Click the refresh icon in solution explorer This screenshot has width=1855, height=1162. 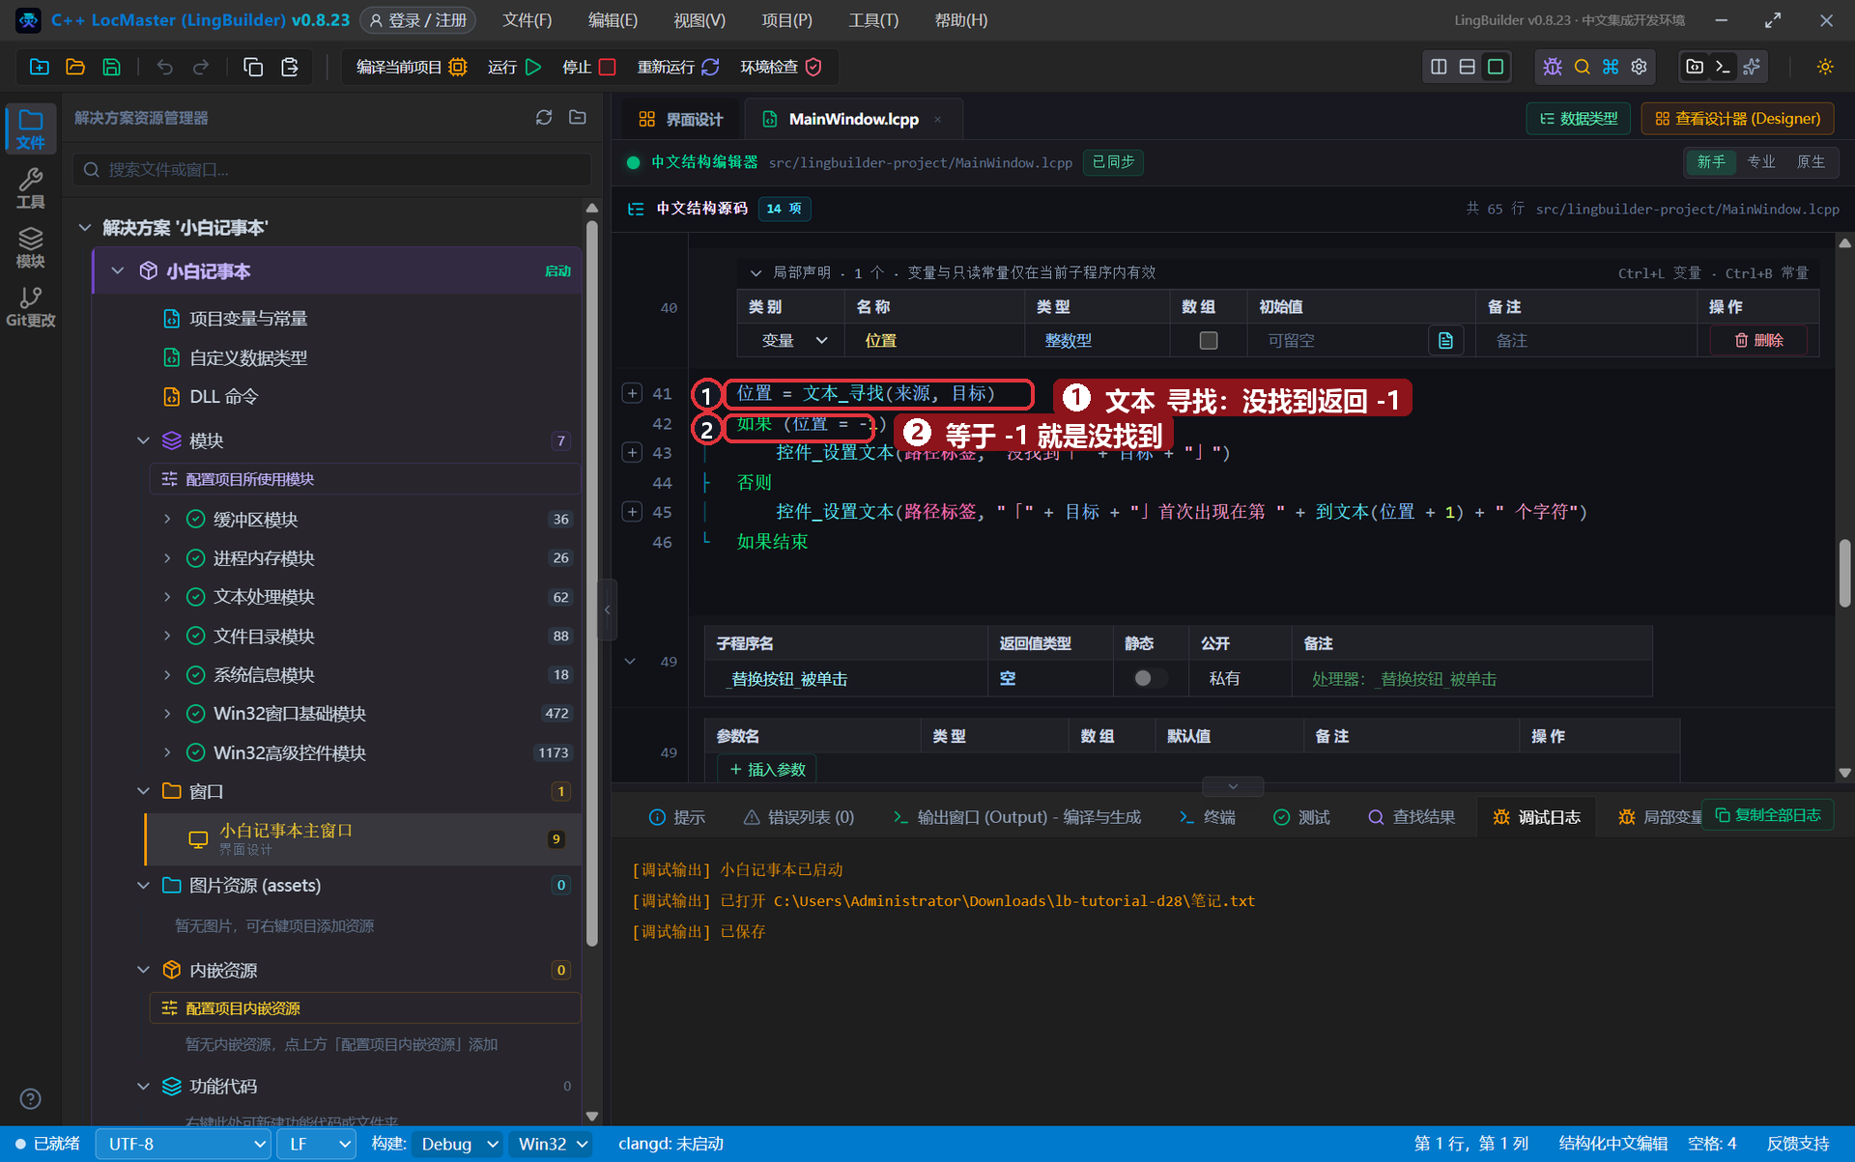coord(544,117)
